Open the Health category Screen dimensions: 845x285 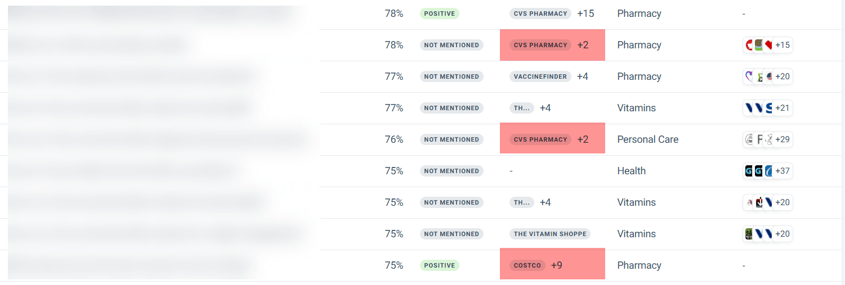coord(631,171)
